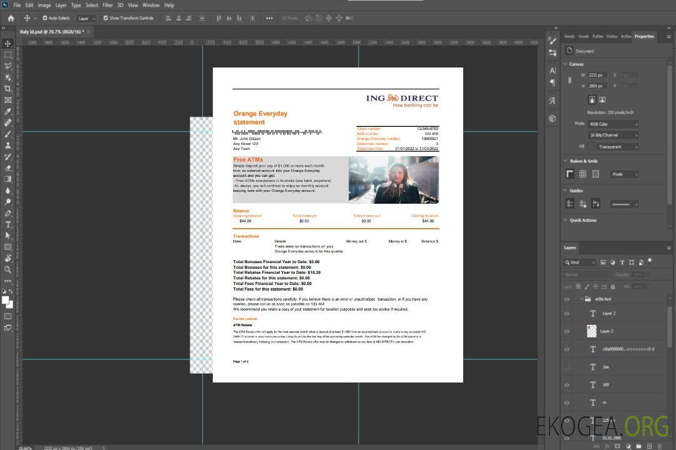Click the canvas width W field
Image resolution: width=676 pixels, height=450 pixels.
tap(598, 75)
